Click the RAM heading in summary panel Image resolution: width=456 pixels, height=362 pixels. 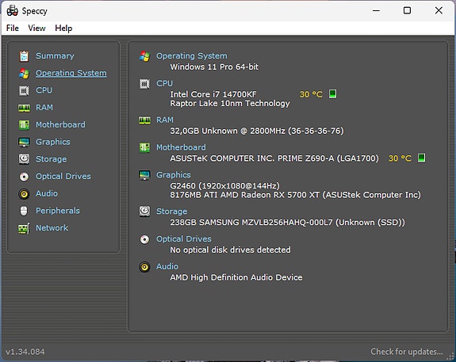click(165, 120)
